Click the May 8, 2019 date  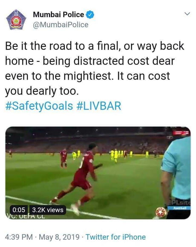pos(59,237)
